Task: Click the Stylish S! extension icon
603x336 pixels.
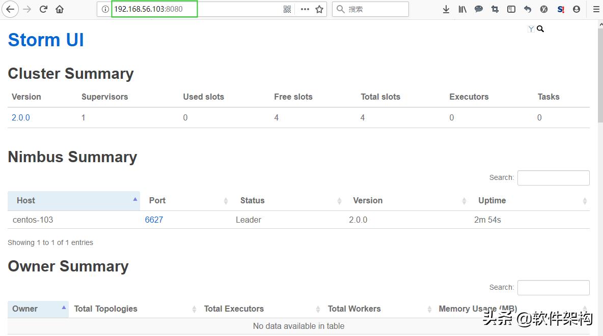Action: pyautogui.click(x=560, y=9)
